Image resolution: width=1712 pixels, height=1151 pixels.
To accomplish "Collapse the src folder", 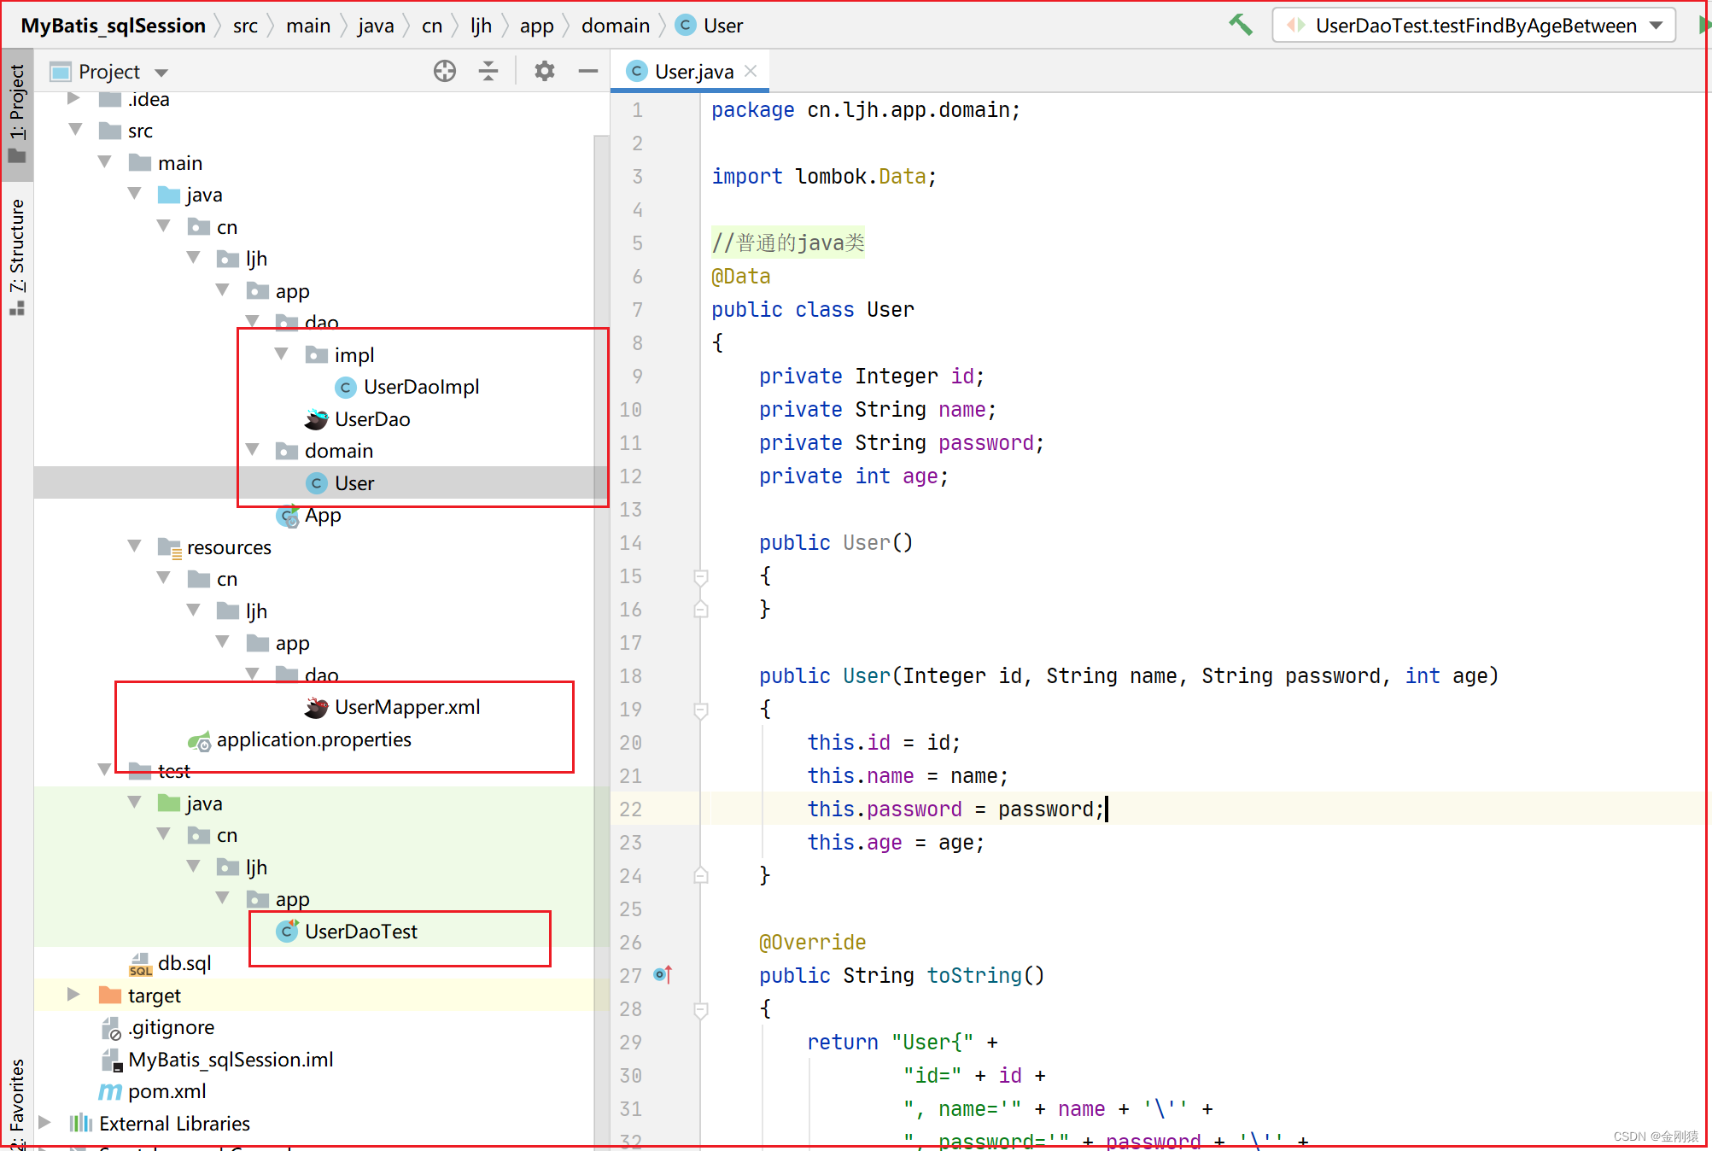I will 74,131.
